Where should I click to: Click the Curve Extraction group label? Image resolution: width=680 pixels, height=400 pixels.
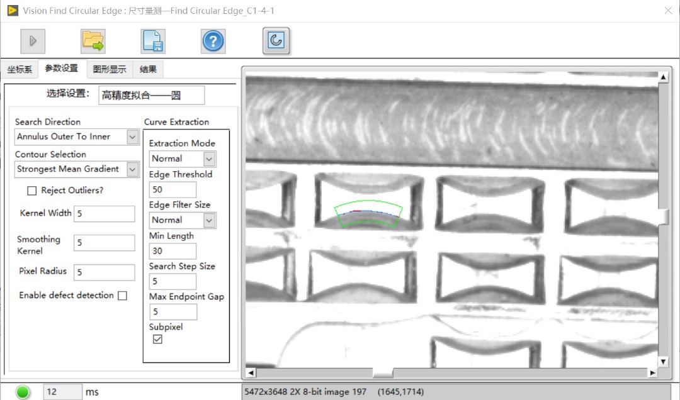[176, 122]
